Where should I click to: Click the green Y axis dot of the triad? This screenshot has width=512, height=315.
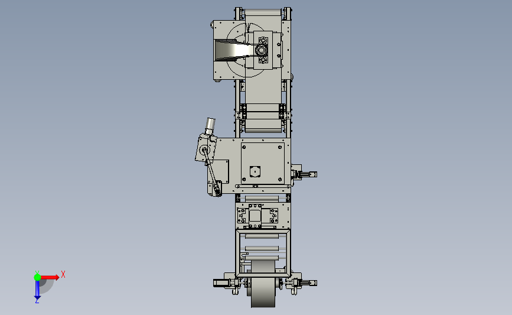(37, 277)
